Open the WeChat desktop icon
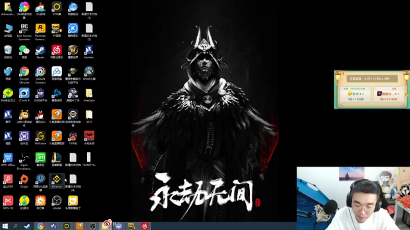 coord(24,52)
